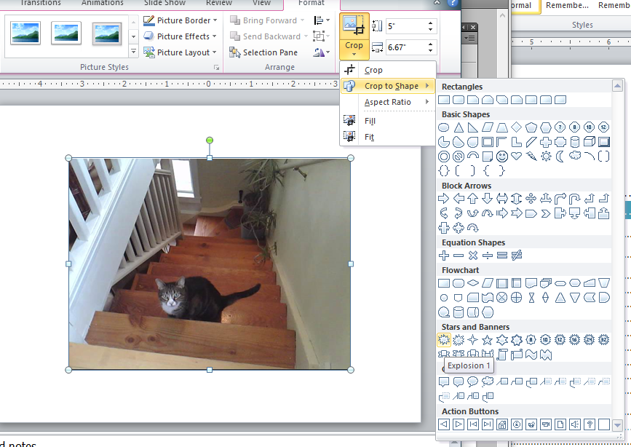Expand the Bring Forward dropdown arrow
The width and height of the screenshot is (631, 447).
pyautogui.click(x=303, y=20)
